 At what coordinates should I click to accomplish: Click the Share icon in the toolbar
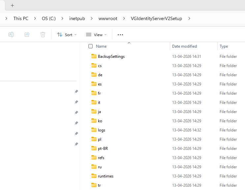pyautogui.click(x=27, y=35)
